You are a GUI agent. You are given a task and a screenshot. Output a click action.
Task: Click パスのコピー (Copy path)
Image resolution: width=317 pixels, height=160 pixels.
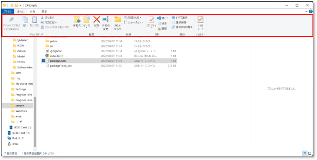coord(49,22)
